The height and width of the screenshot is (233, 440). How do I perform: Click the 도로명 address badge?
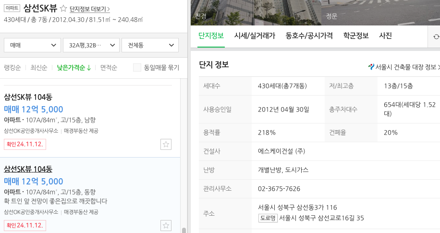(268, 218)
